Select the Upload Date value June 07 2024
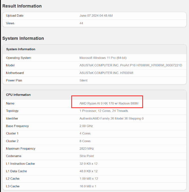This screenshot has width=189, height=192. pos(96,16)
